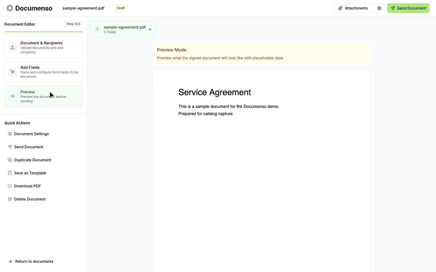
Task: Click the Draft status badge
Action: 121,8
